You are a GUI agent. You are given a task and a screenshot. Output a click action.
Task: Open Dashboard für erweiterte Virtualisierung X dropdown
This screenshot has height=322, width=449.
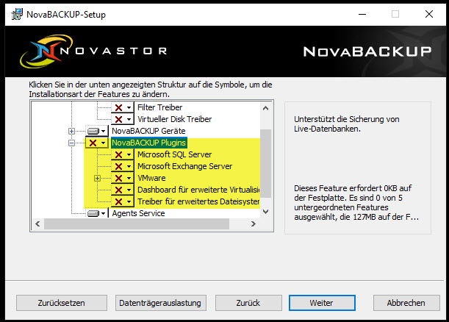123,190
